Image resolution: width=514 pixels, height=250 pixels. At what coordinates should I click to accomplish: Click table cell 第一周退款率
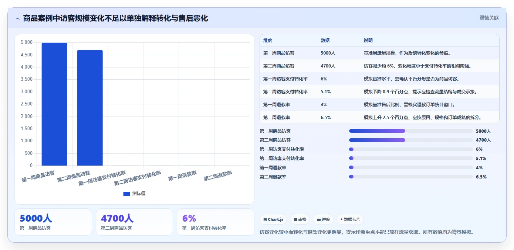(x=277, y=105)
